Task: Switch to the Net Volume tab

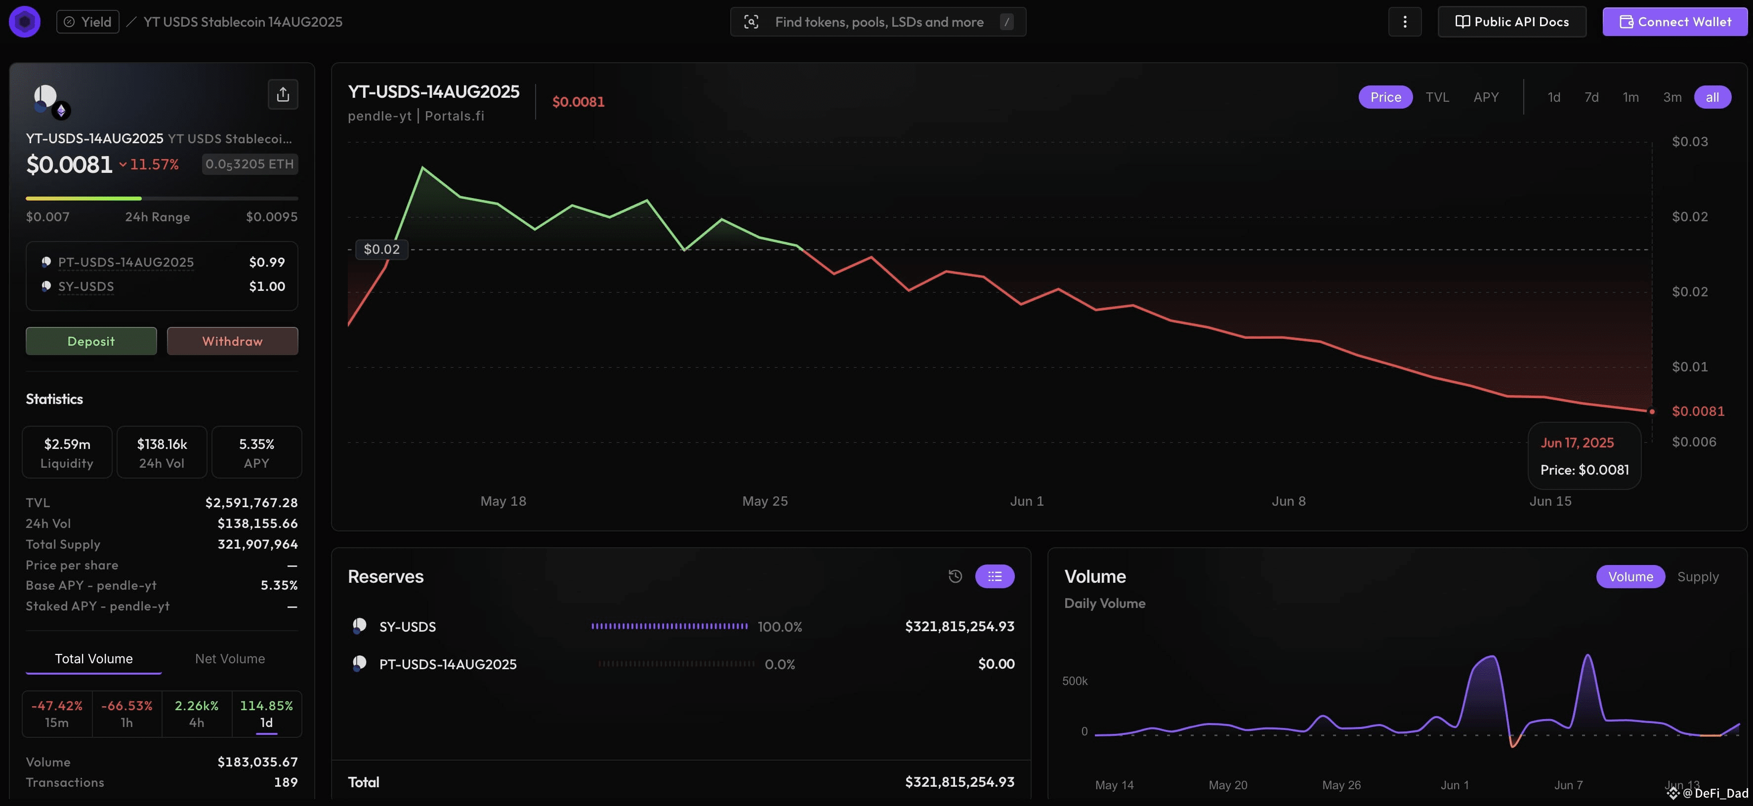Action: [230, 658]
